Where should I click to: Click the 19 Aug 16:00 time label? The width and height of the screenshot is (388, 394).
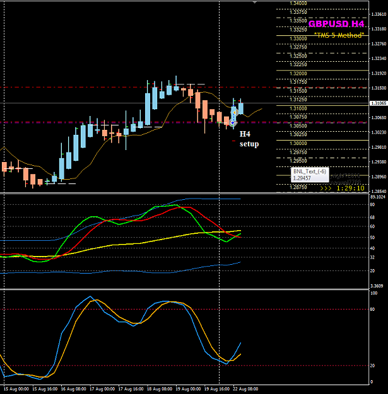point(217,389)
